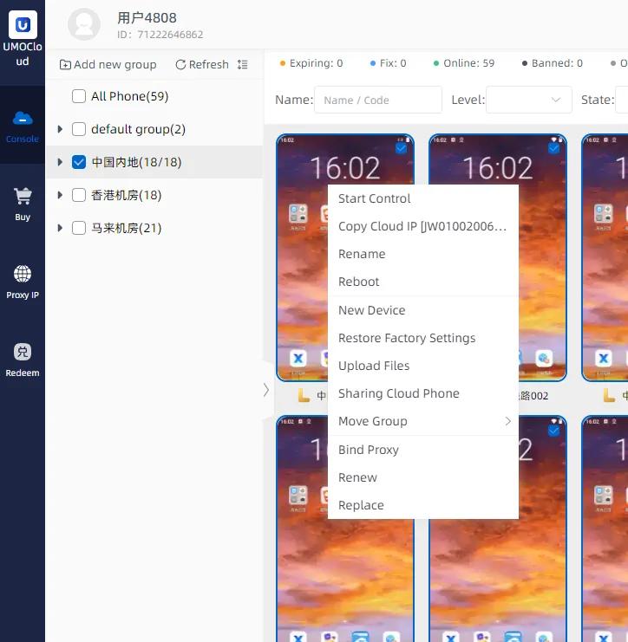Filter by Banned: 0 status

click(x=553, y=63)
